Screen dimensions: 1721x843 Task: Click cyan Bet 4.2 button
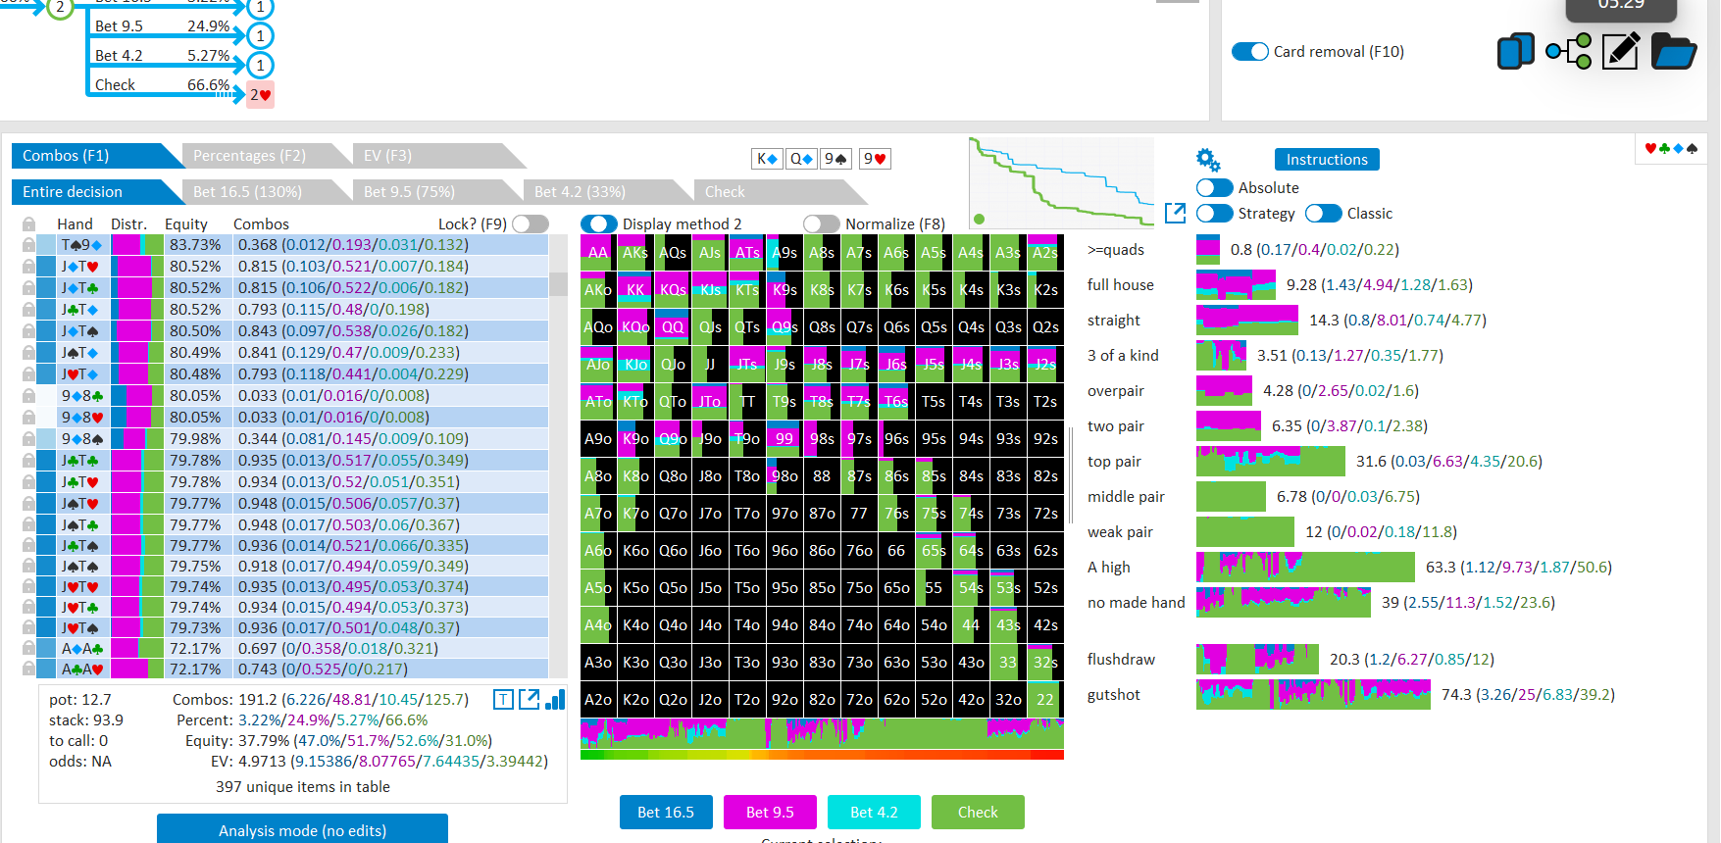click(x=874, y=813)
